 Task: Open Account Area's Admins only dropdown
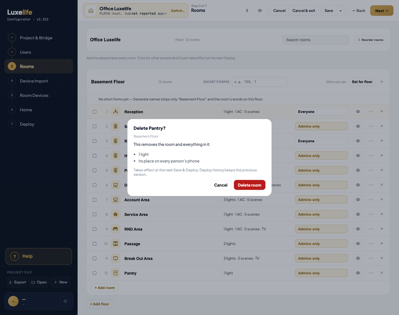coord(321,200)
